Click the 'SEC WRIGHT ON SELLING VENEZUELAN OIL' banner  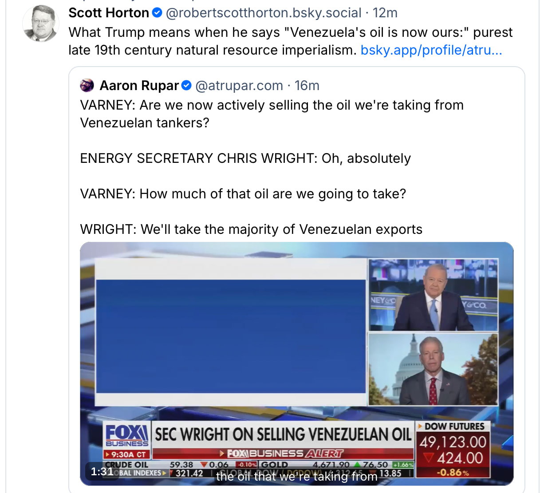pos(283,434)
